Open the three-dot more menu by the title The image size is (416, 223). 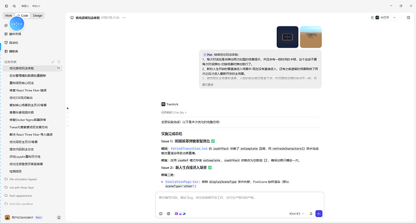coord(124,17)
